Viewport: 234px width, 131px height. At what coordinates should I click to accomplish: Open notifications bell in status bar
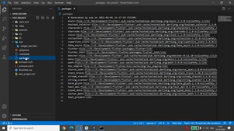pyautogui.click(x=230, y=123)
